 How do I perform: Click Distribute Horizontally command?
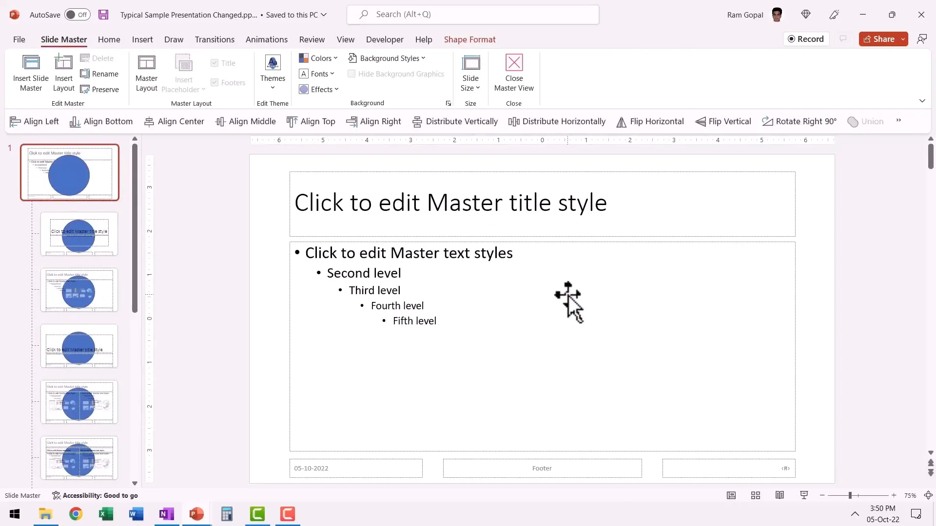coord(557,121)
